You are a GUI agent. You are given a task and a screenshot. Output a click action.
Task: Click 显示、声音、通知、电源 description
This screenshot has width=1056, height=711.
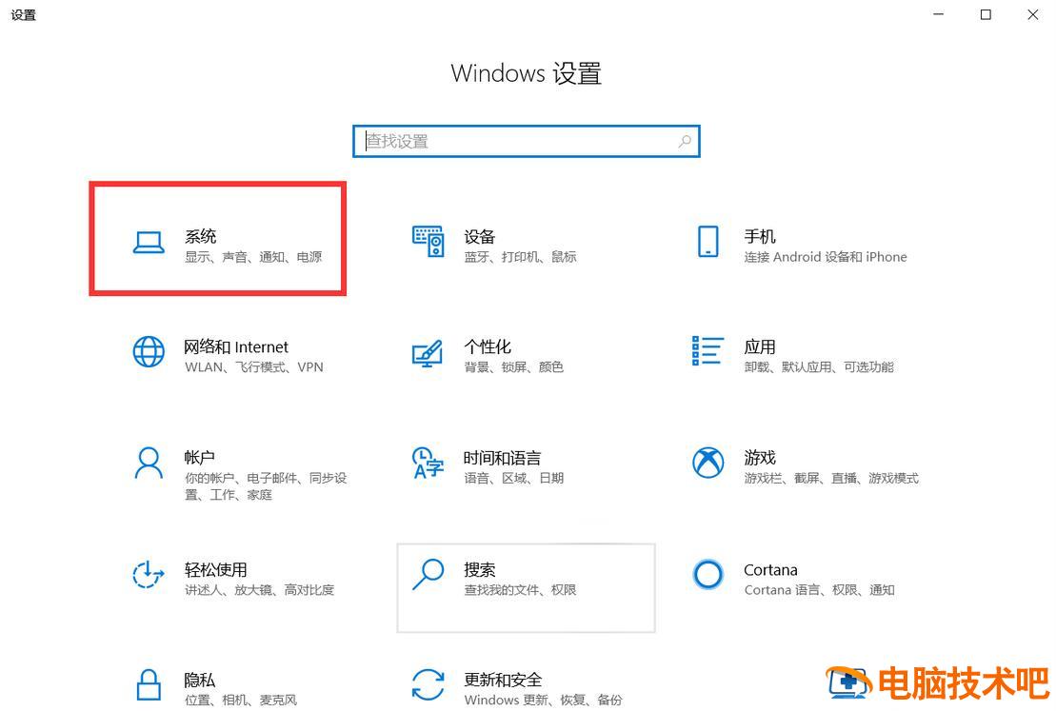point(253,257)
